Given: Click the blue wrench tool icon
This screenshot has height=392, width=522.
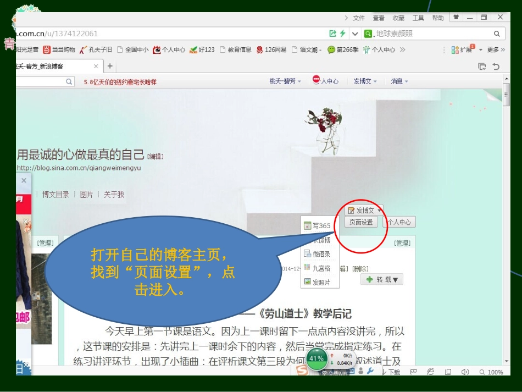Looking at the screenshot, I should point(370,371).
